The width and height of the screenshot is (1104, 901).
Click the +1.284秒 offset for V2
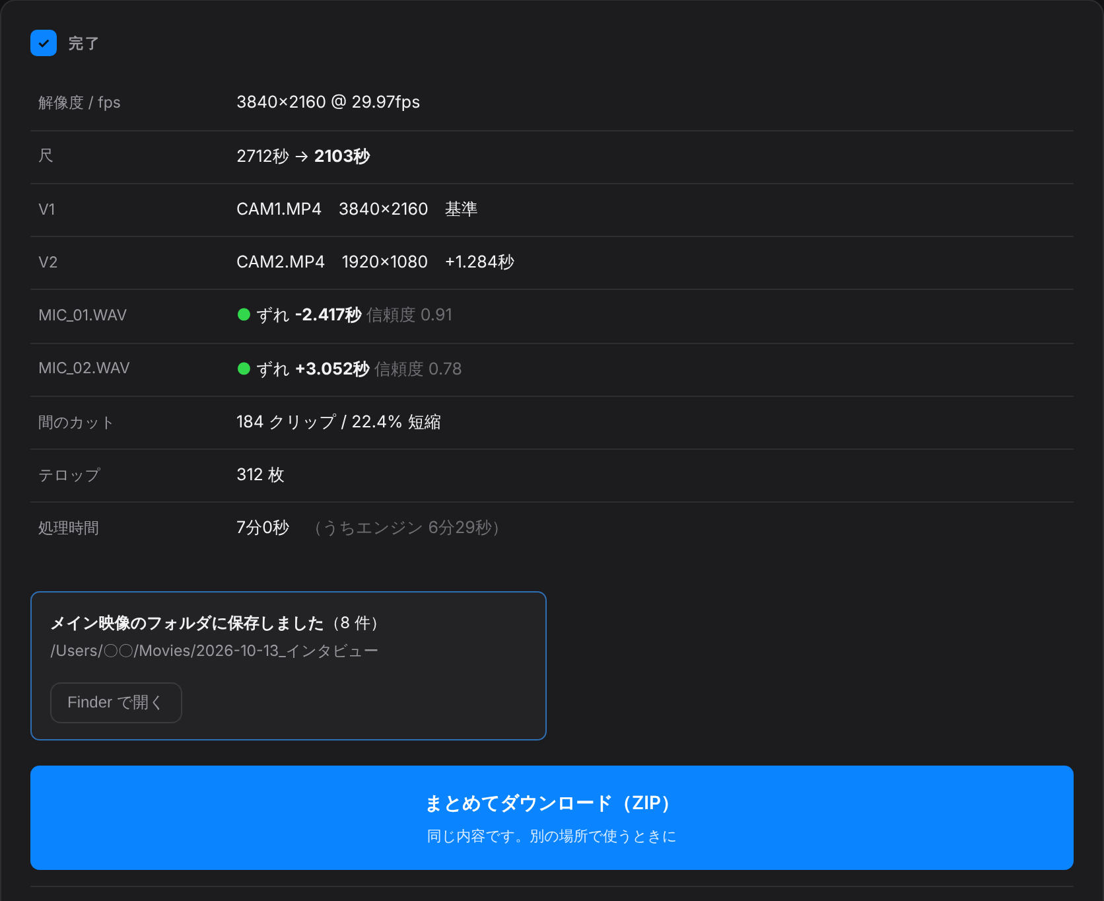coord(479,262)
